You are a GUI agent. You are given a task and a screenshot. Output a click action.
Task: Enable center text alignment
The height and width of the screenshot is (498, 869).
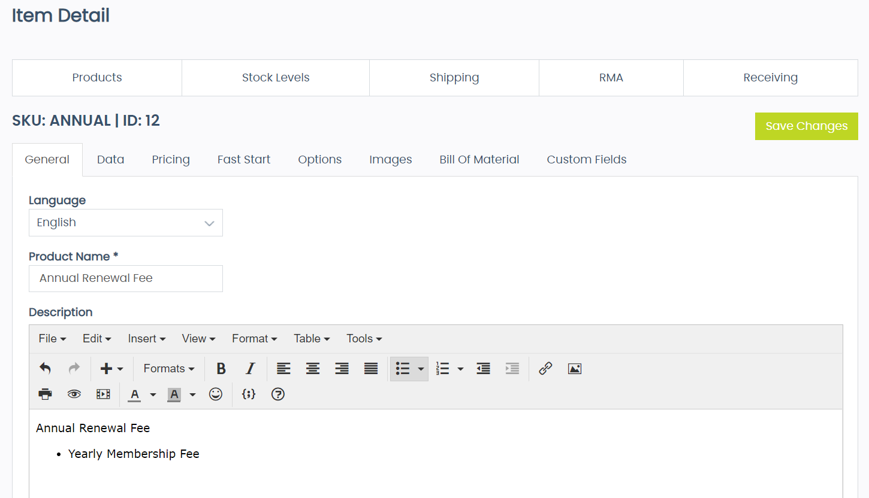pos(312,368)
